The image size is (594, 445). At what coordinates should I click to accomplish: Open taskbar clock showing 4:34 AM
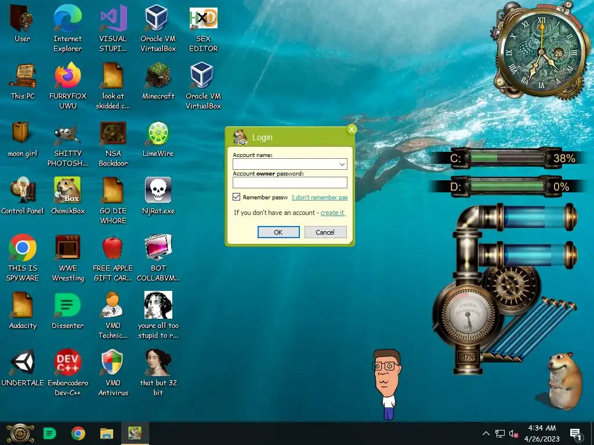(542, 433)
